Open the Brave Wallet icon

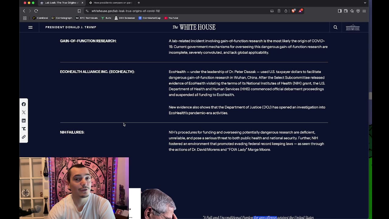[346, 11]
